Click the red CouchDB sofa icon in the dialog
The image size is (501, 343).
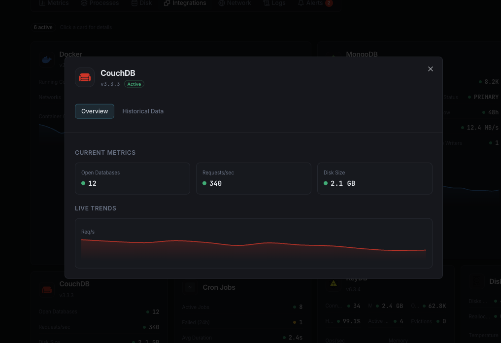[x=84, y=77]
